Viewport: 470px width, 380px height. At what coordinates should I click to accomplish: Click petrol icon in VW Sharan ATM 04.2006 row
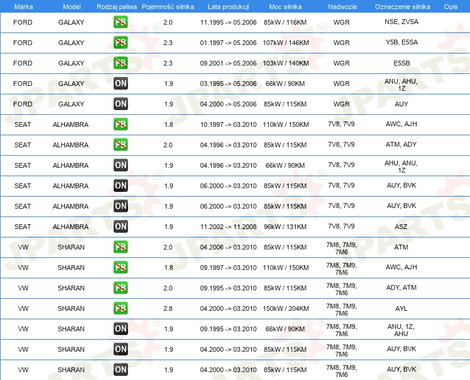tap(120, 247)
